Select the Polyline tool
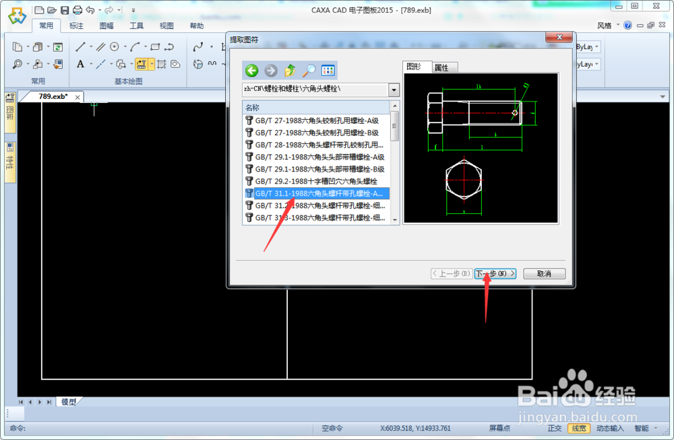 click(x=169, y=47)
